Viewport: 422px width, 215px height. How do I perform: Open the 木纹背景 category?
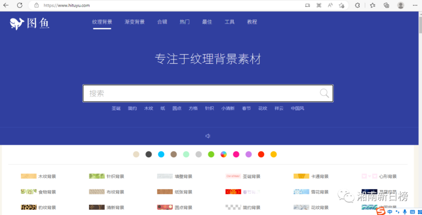(x=38, y=176)
